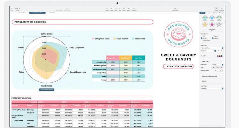Screen dimensions: 239x128
Task: Toggle the Border checkbox
Action: coord(202,38)
